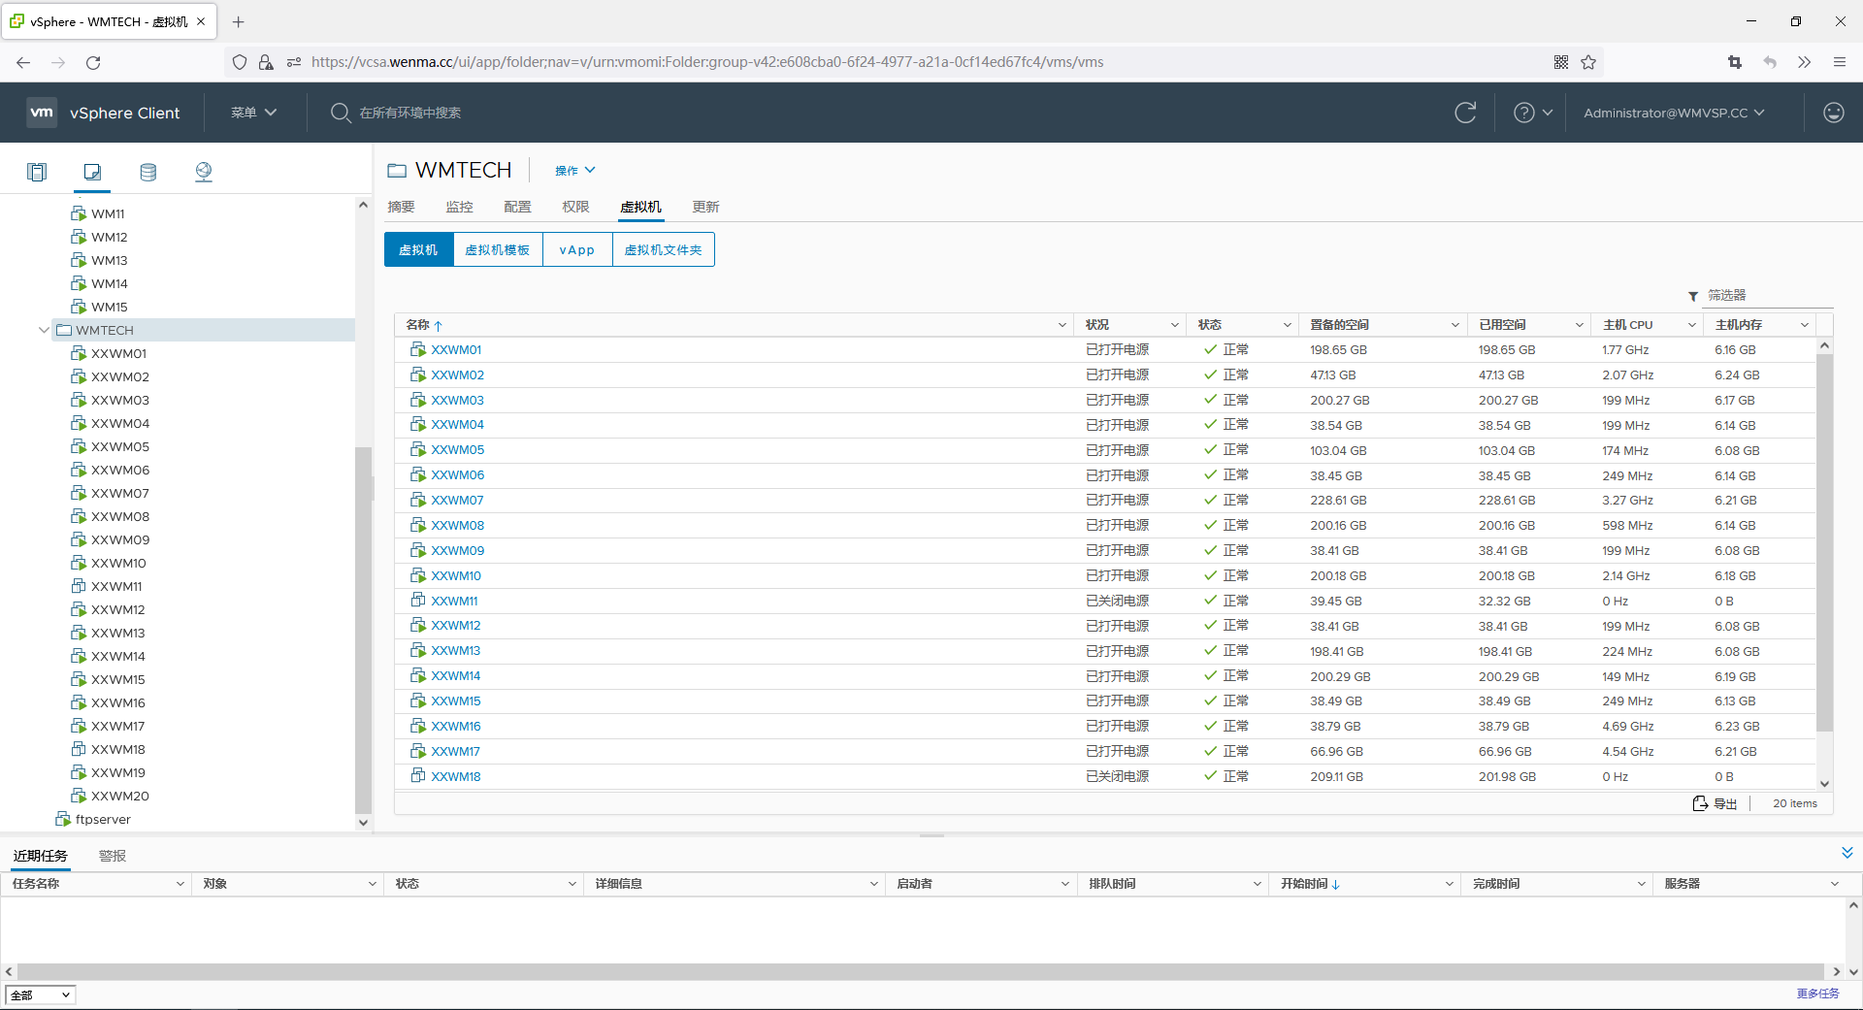Click VM icon of XXWM11 table row

418,601
